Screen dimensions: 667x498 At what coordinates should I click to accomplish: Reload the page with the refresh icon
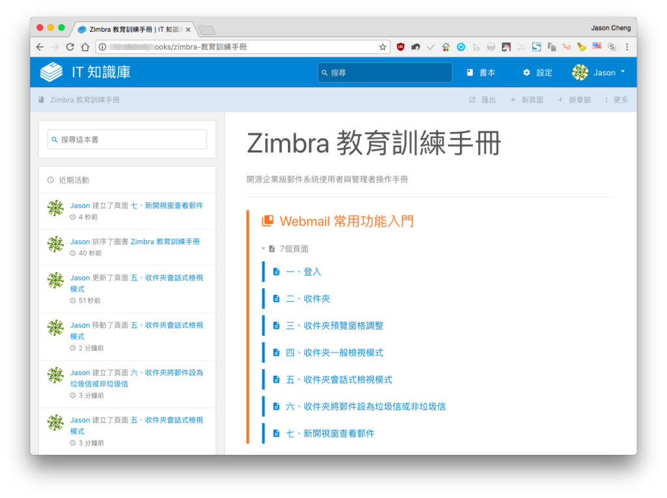(70, 47)
